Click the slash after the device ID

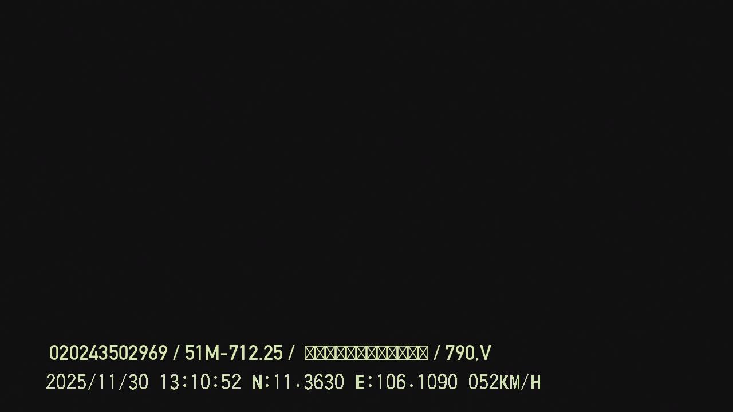coord(176,353)
